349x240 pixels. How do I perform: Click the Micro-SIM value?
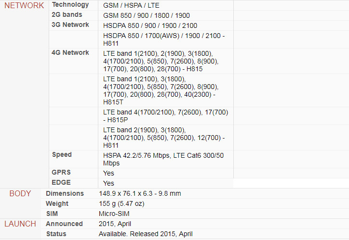click(114, 214)
